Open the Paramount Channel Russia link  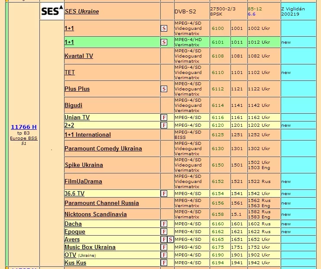pos(102,203)
